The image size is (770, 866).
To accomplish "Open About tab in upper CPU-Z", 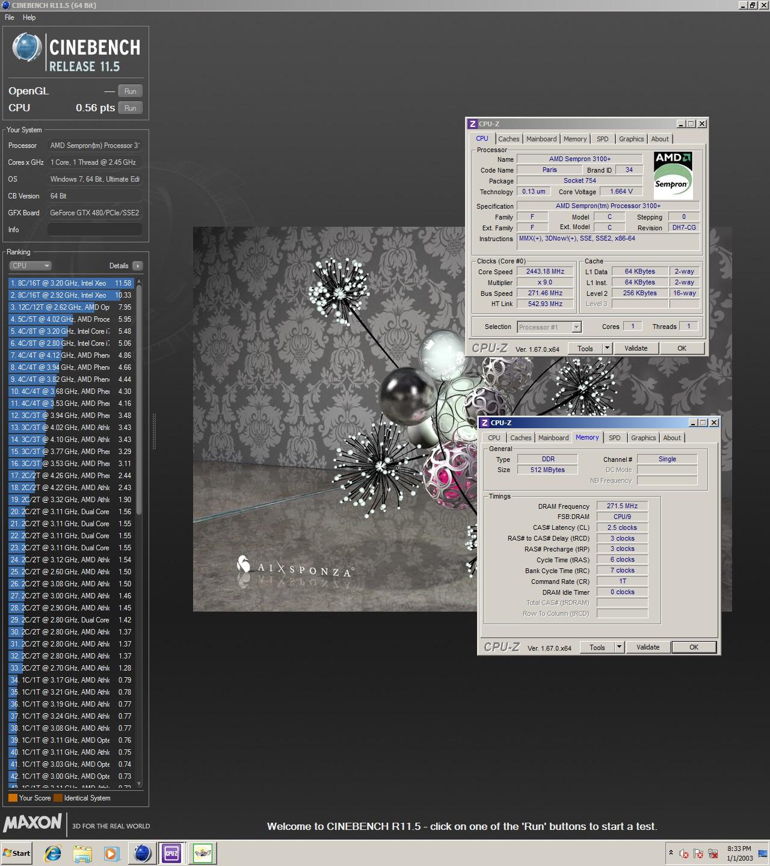I will click(660, 139).
